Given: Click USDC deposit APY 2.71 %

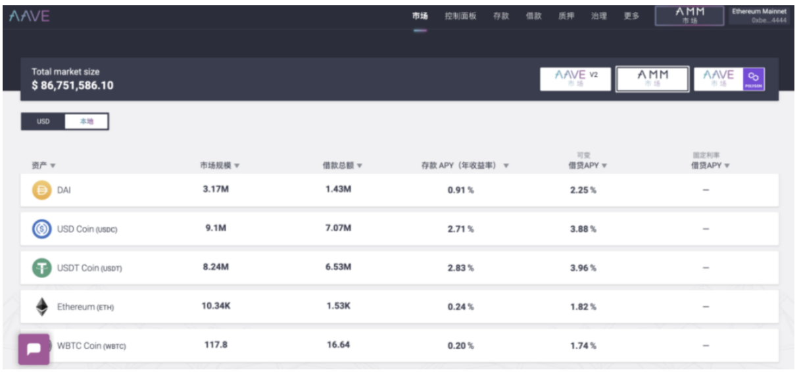Looking at the screenshot, I should click(461, 229).
